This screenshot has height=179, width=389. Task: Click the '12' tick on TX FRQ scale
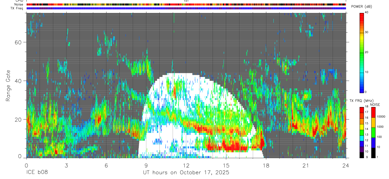tap(367, 140)
